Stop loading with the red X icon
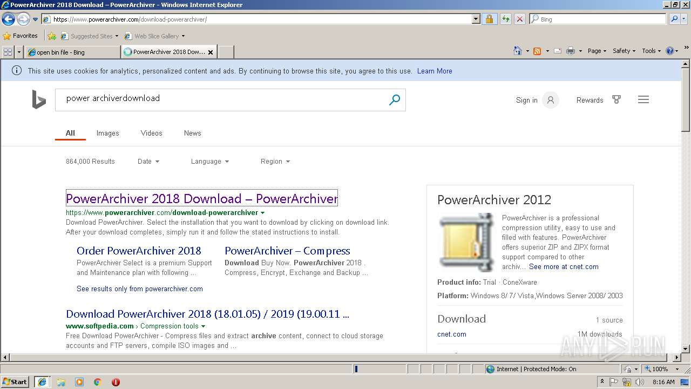This screenshot has height=389, width=691. [x=519, y=19]
